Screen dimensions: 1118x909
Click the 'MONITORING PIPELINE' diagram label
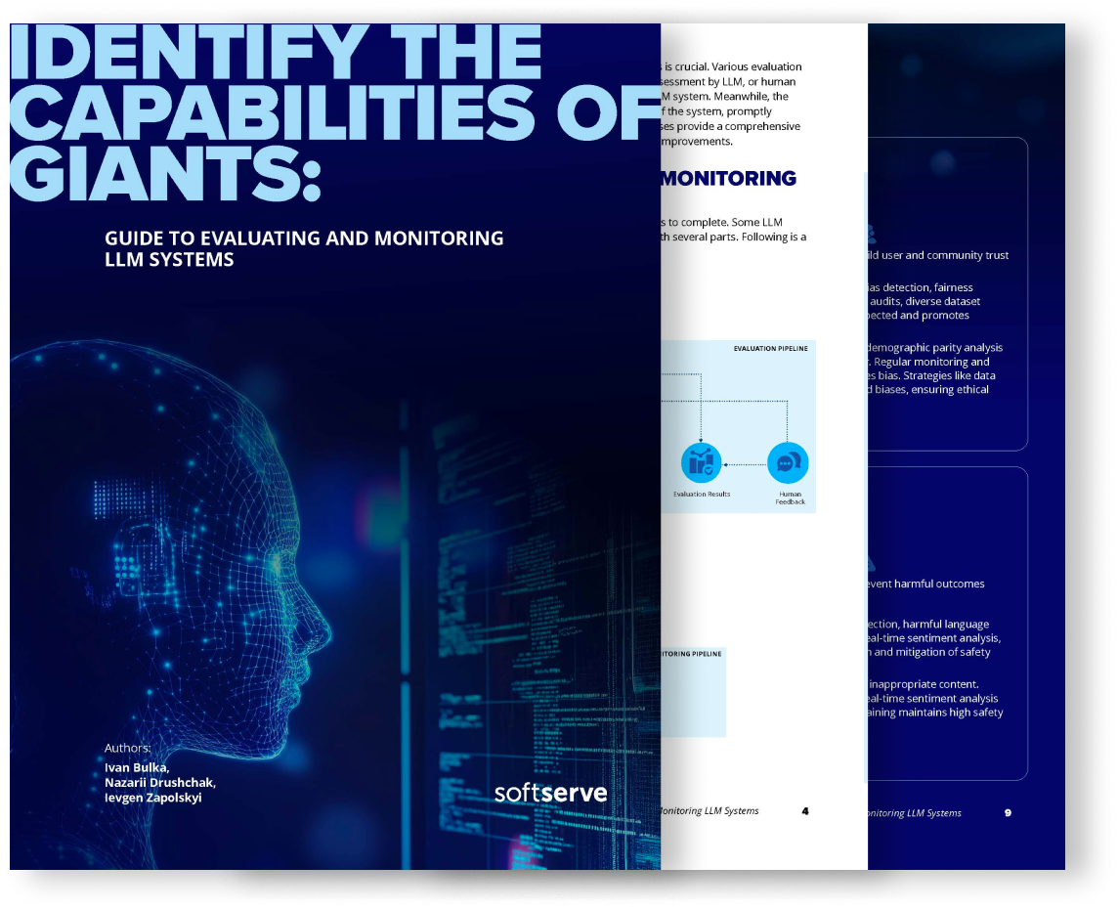tap(692, 653)
